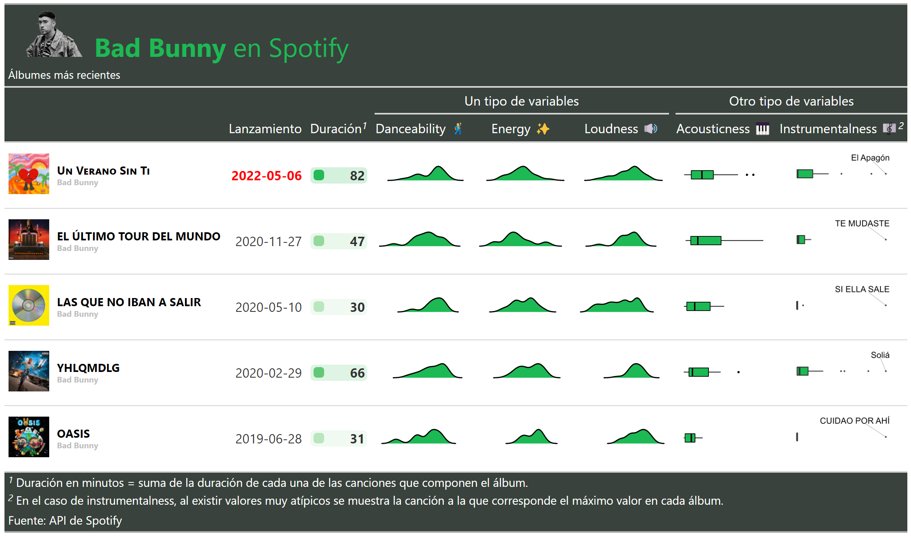Click the 'Fuente: API de Spotify' source note
Image resolution: width=911 pixels, height=536 pixels.
[65, 521]
